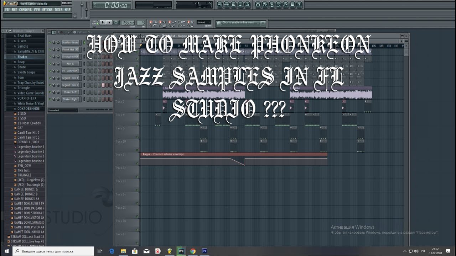
Task: Open the Greatwhite808 channel
Action: [70, 57]
